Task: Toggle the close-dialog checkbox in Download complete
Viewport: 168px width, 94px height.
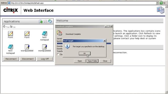Action: pos(58,55)
